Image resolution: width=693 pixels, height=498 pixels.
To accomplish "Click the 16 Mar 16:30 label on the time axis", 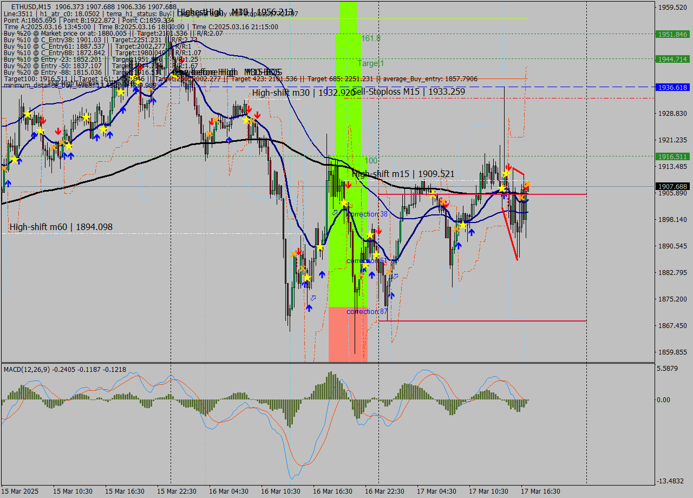I will (334, 492).
